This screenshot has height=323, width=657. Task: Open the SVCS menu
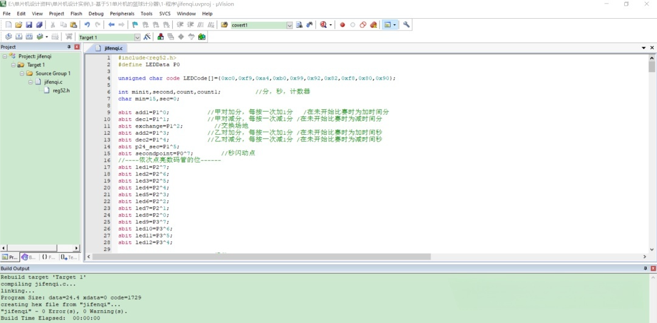165,13
